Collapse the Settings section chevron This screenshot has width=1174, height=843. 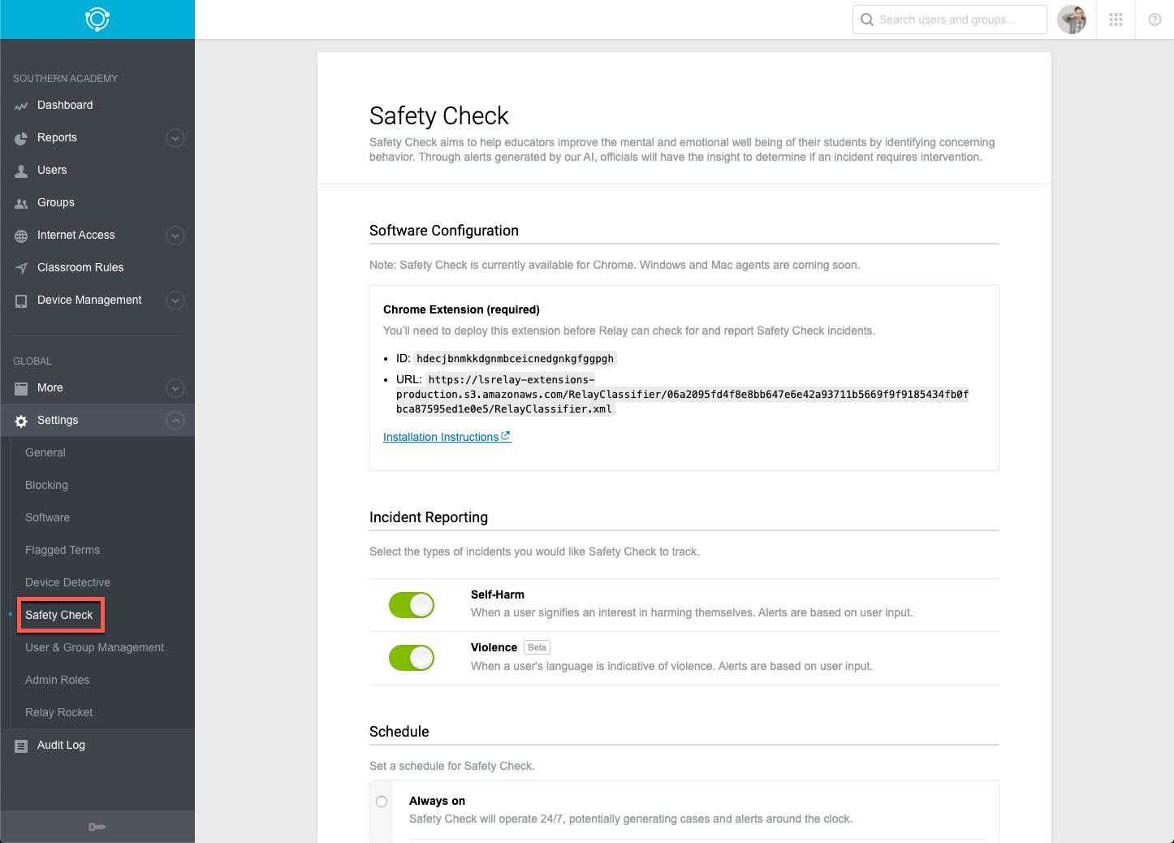click(x=175, y=421)
